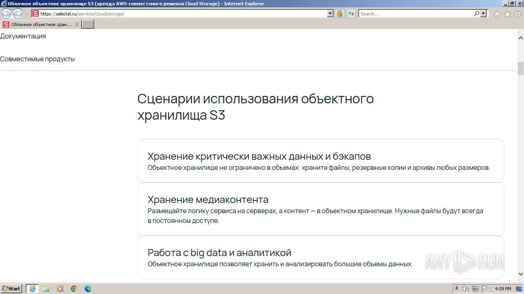
Task: Expand the address bar autocomplete dropdown
Action: (x=330, y=13)
